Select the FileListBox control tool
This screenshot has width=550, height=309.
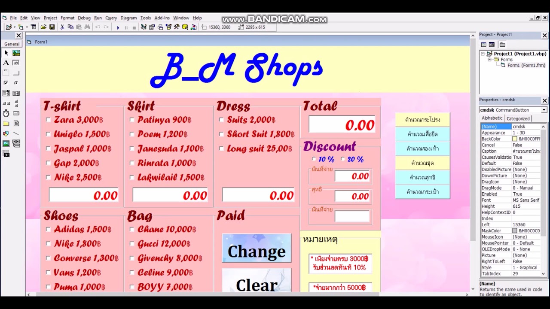pos(16,124)
